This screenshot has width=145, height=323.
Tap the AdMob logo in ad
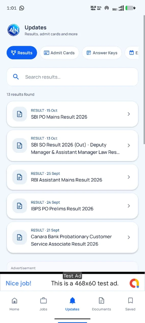pyautogui.click(x=134, y=283)
